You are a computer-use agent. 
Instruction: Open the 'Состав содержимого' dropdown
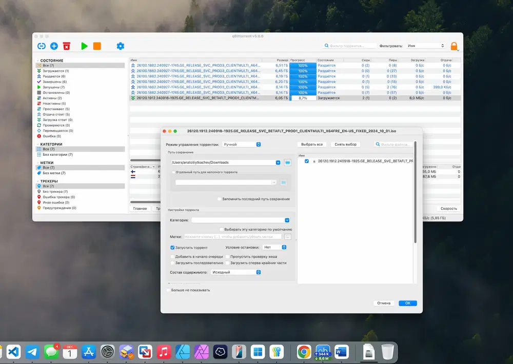pos(235,272)
